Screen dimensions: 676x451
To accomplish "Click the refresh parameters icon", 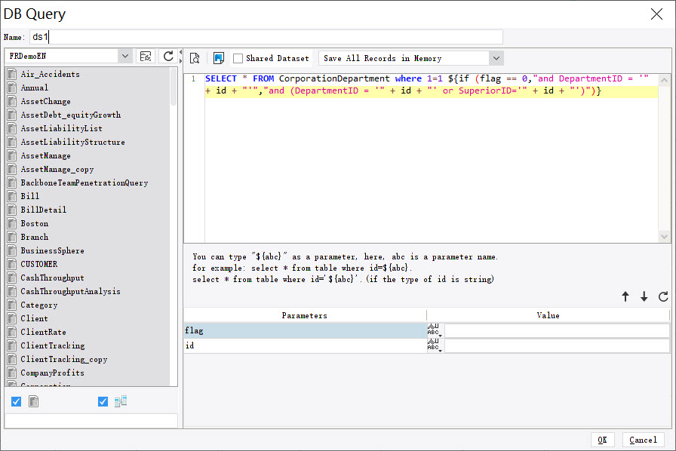I will 662,296.
